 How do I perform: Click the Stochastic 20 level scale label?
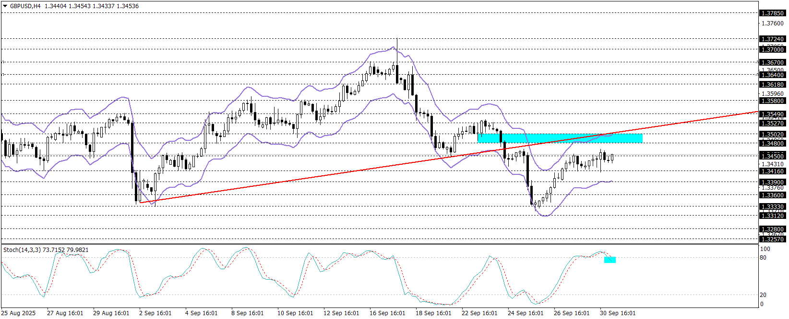point(763,295)
